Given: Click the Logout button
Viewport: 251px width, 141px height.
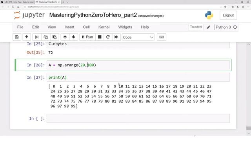Looking at the screenshot, I should point(228,15).
